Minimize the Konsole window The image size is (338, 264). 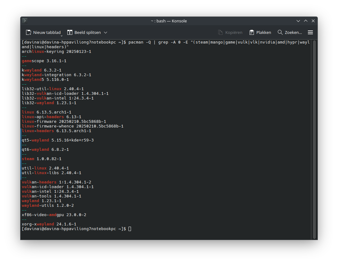298,21
